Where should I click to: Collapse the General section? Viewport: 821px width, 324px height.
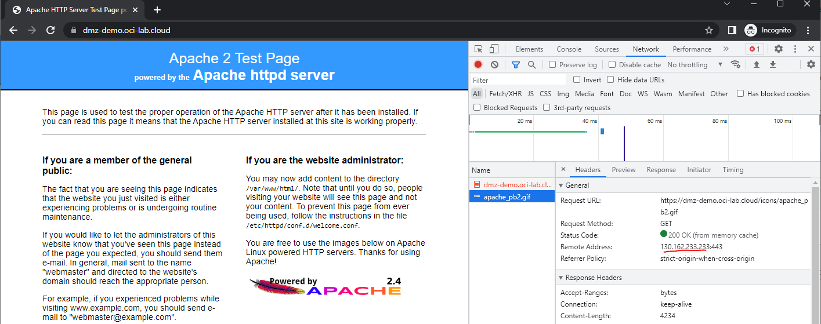click(x=561, y=185)
